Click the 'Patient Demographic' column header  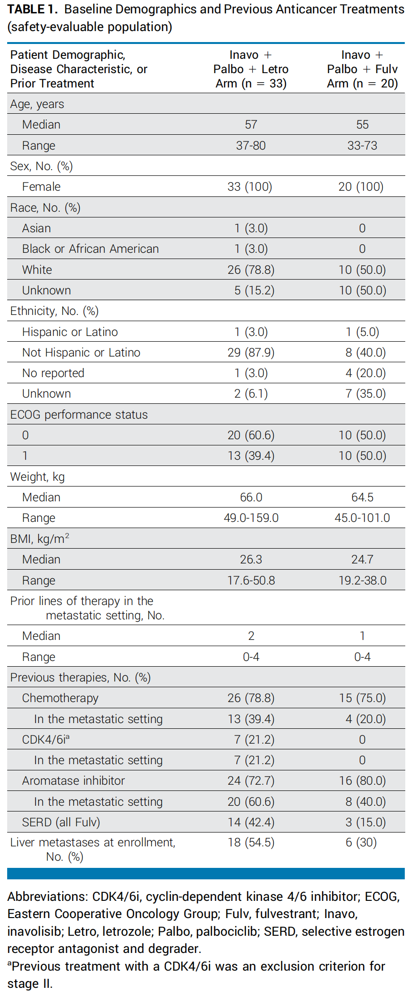tap(79, 69)
